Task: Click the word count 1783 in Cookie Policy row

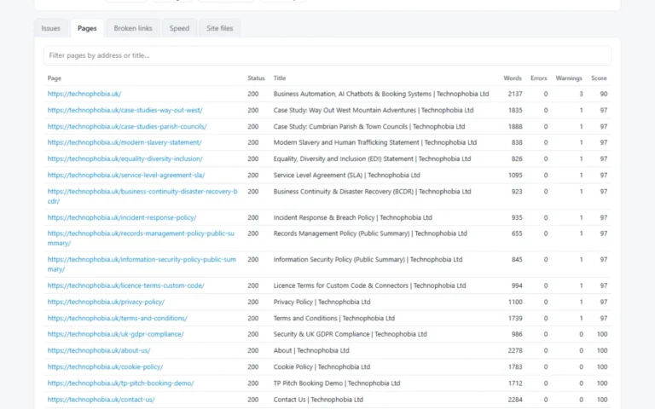Action: tap(515, 366)
